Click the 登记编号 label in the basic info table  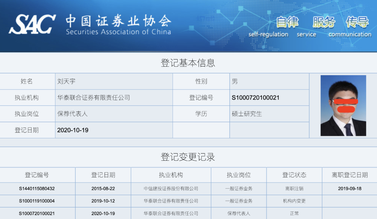tap(201, 98)
